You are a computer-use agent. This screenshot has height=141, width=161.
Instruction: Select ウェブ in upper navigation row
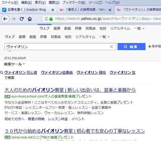45,29
